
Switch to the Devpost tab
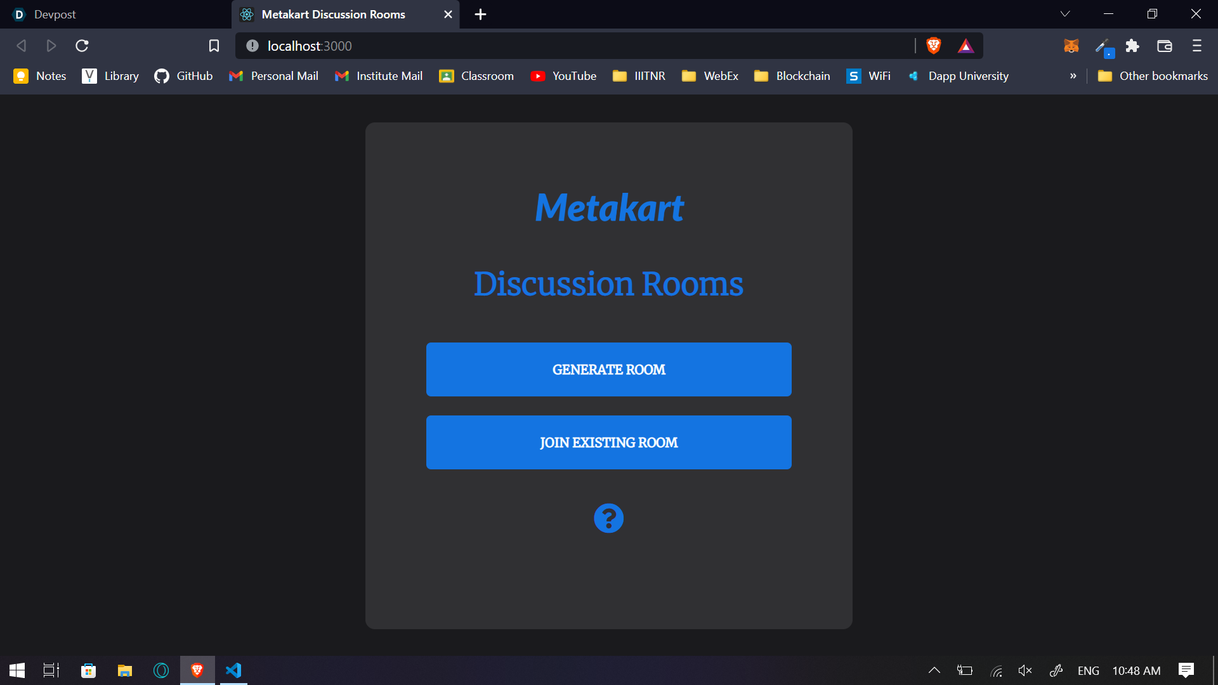[x=55, y=14]
